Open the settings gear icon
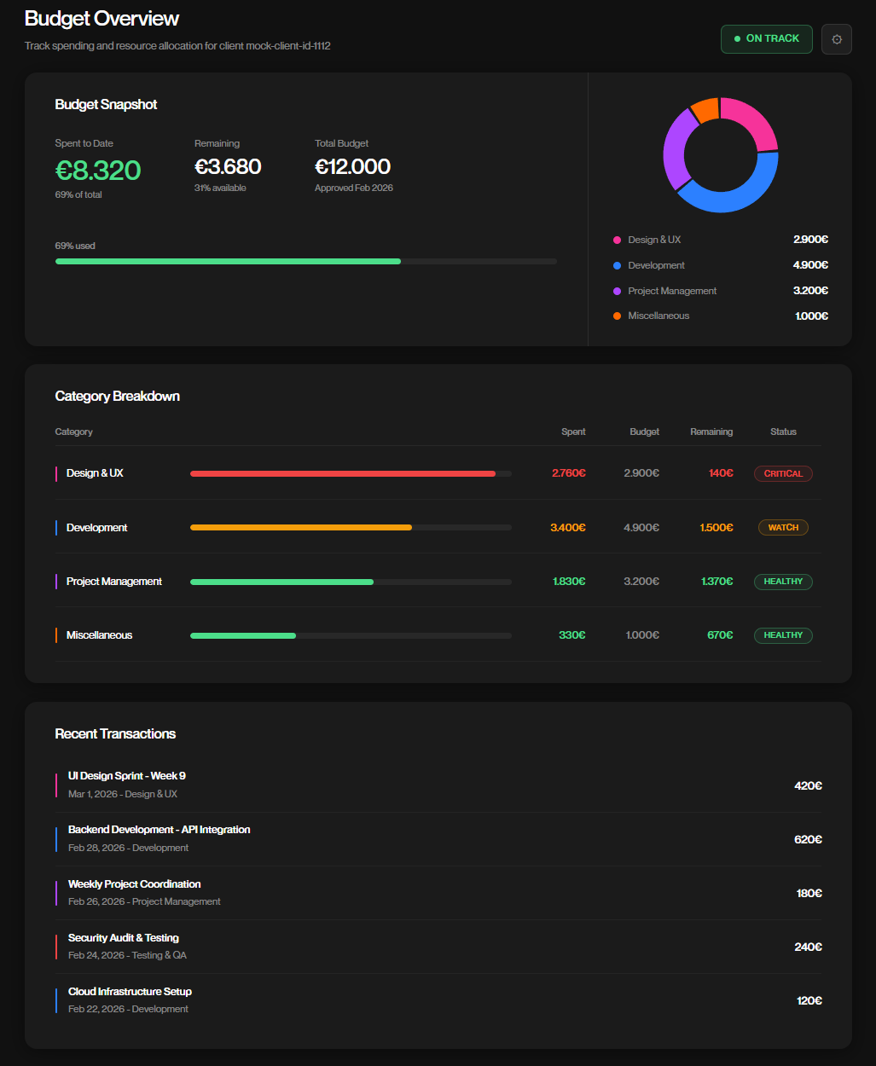Screen dimensions: 876x1066 (x=836, y=38)
